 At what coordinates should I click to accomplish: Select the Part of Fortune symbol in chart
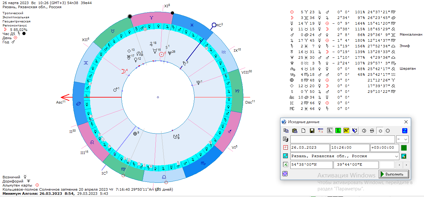(135, 134)
